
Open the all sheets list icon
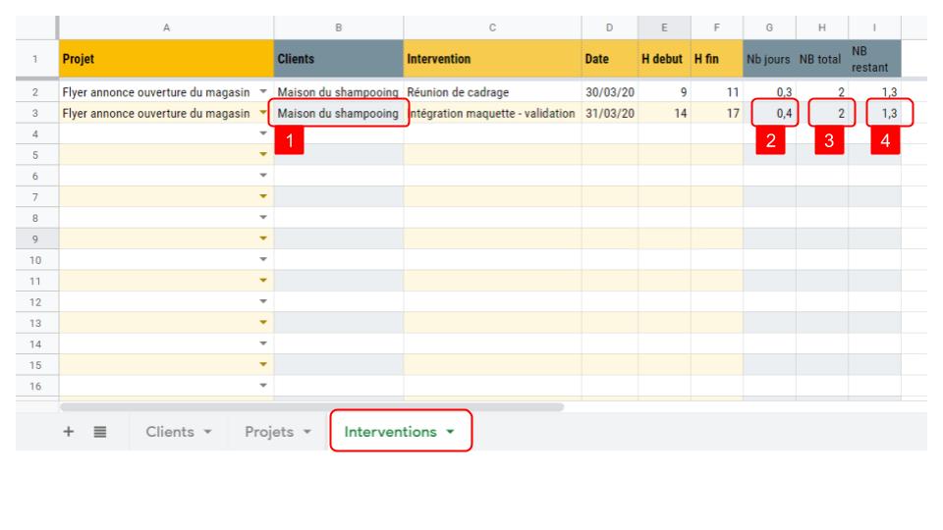tap(100, 432)
